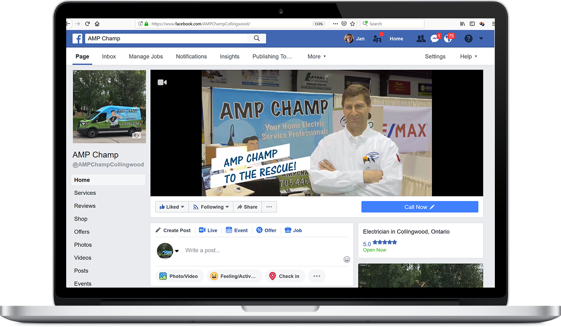The height and width of the screenshot is (327, 561).
Task: Open the Following dropdown button
Action: [211, 207]
